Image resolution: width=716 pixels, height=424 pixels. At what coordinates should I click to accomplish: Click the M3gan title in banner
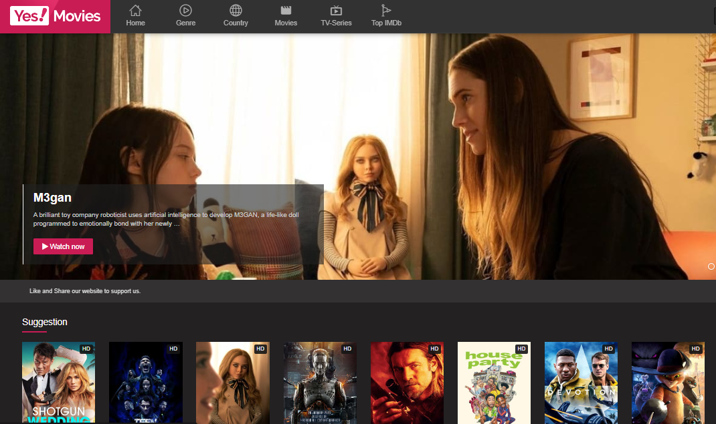pyautogui.click(x=52, y=198)
